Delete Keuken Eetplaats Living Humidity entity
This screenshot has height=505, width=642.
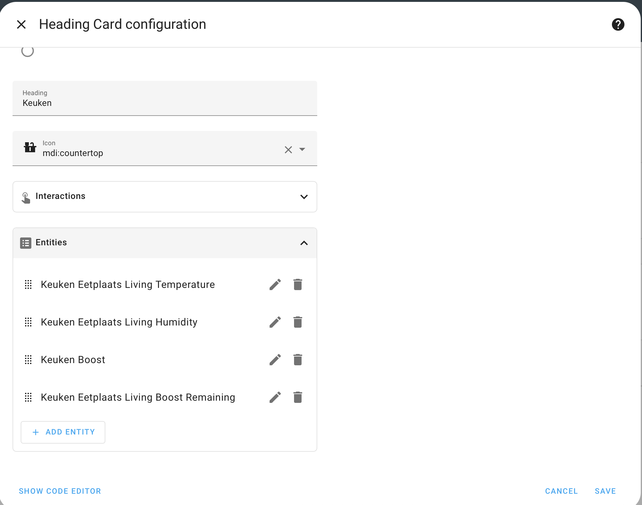click(x=297, y=322)
